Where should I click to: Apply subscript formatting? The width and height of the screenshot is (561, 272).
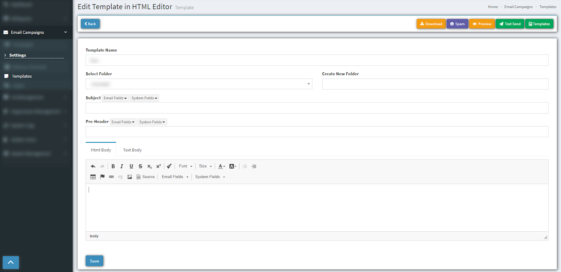pos(149,166)
